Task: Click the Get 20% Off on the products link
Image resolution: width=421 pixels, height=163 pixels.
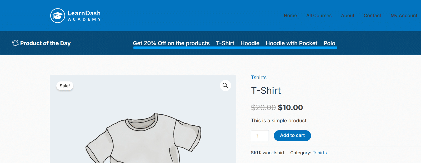Action: click(171, 43)
